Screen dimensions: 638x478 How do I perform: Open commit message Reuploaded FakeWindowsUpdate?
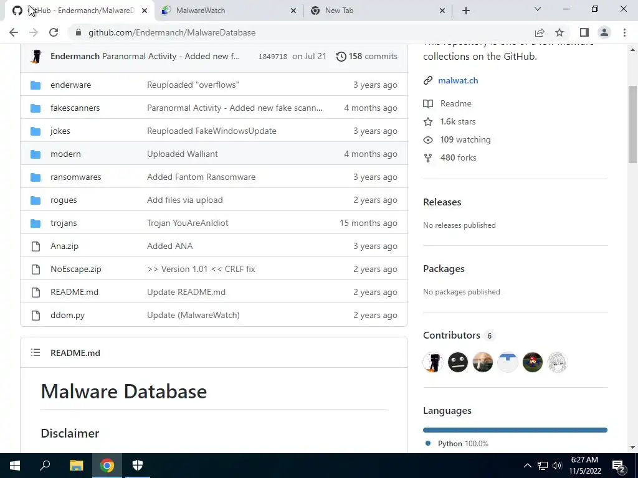pyautogui.click(x=212, y=131)
